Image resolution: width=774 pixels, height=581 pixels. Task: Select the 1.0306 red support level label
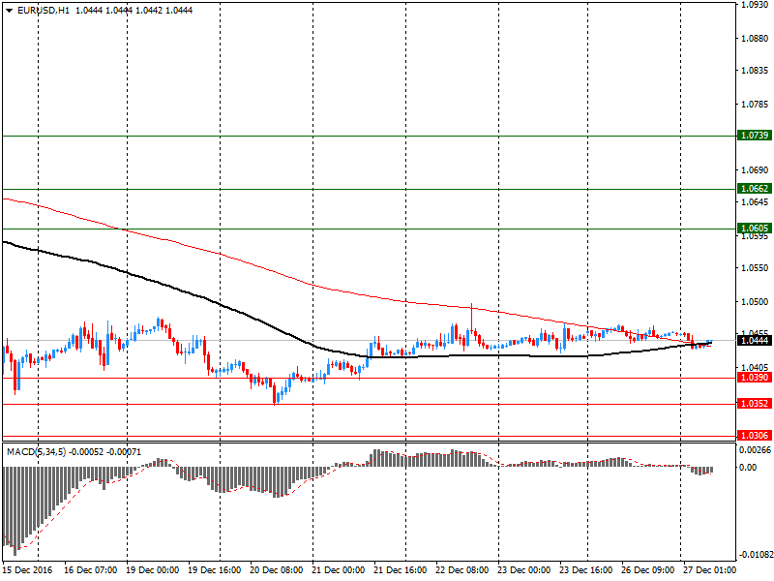(x=755, y=435)
